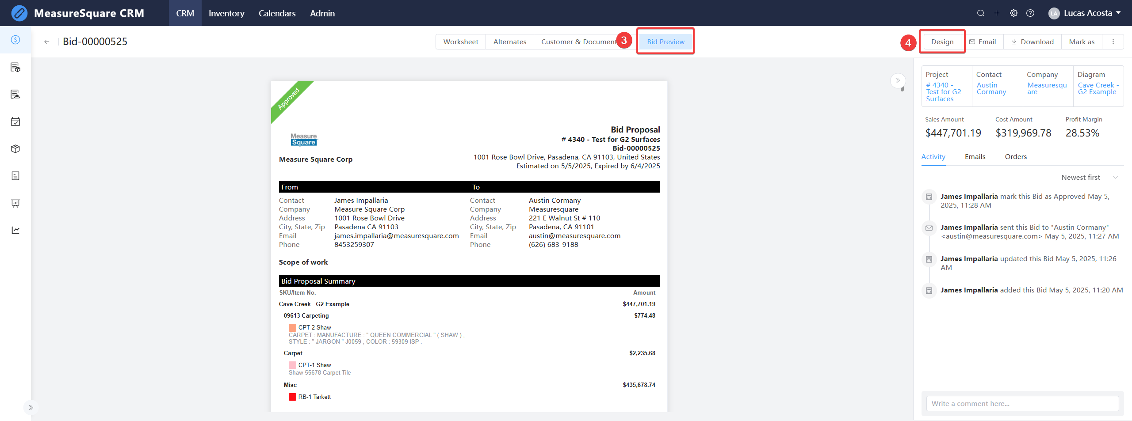Click the Carpet amount $2,235.68
Viewport: 1132px width, 421px height.
[642, 353]
